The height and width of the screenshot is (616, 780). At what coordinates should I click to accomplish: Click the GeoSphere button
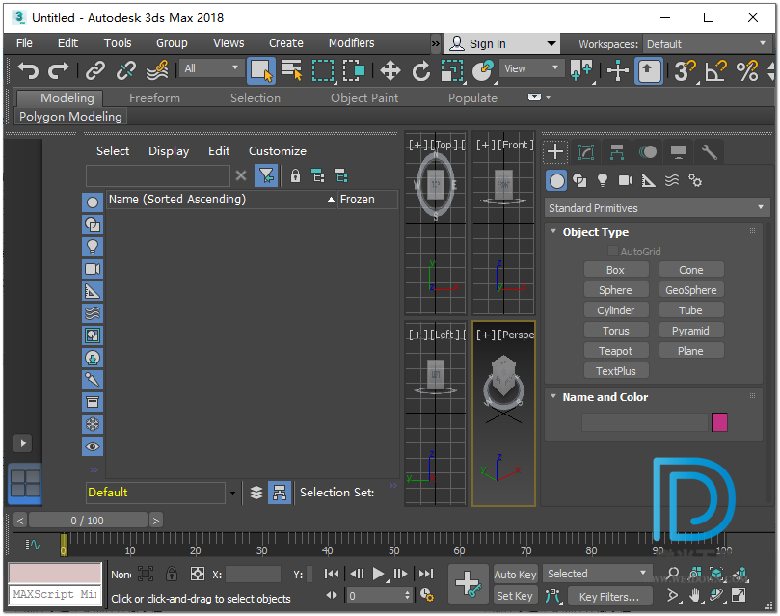coord(691,290)
